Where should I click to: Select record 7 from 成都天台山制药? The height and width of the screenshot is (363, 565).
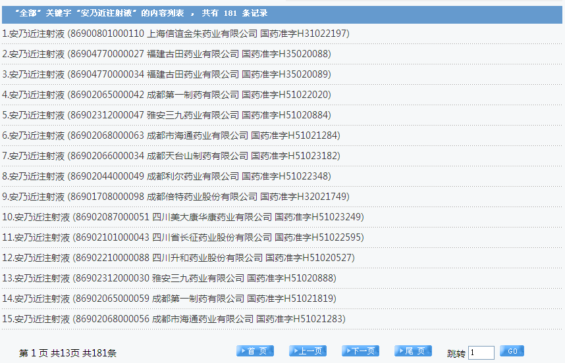point(171,156)
